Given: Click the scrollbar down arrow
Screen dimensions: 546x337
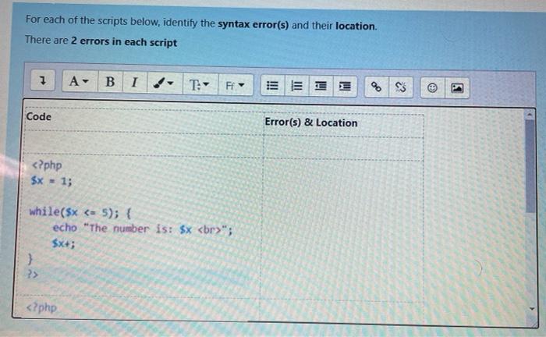Looking at the screenshot, I should coord(532,308).
